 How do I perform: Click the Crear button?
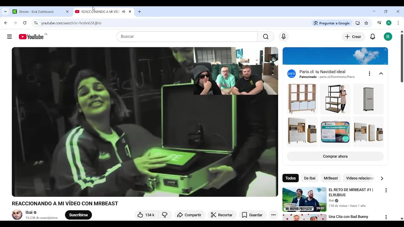[x=353, y=37]
